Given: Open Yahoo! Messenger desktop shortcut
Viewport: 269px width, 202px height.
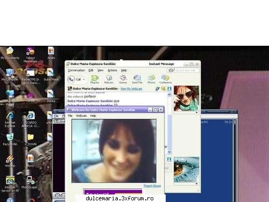Looking at the screenshot, I should pyautogui.click(x=30, y=55).
